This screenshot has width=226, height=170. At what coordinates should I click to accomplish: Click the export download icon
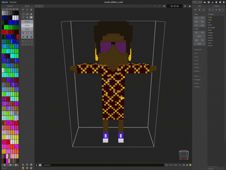(x=212, y=2)
